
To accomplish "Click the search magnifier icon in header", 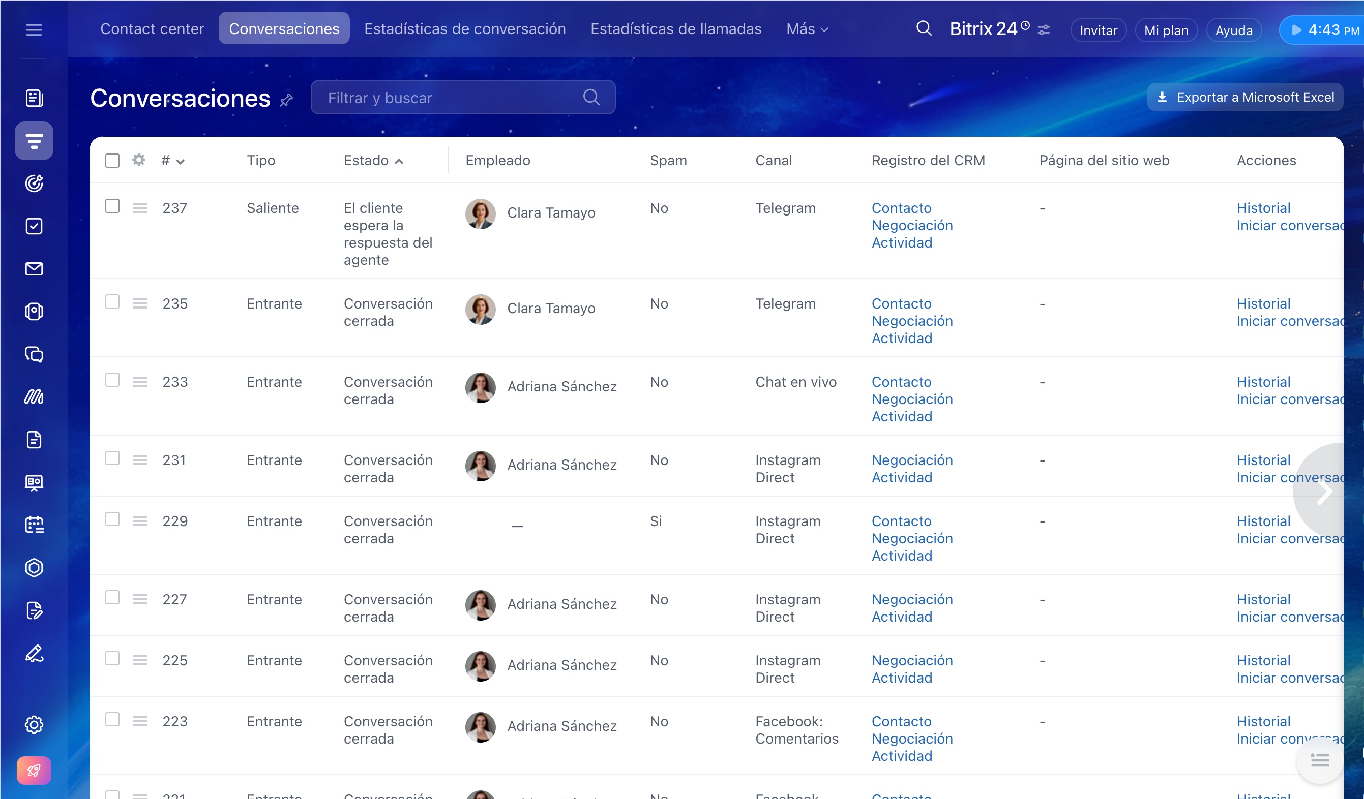I will click(924, 28).
